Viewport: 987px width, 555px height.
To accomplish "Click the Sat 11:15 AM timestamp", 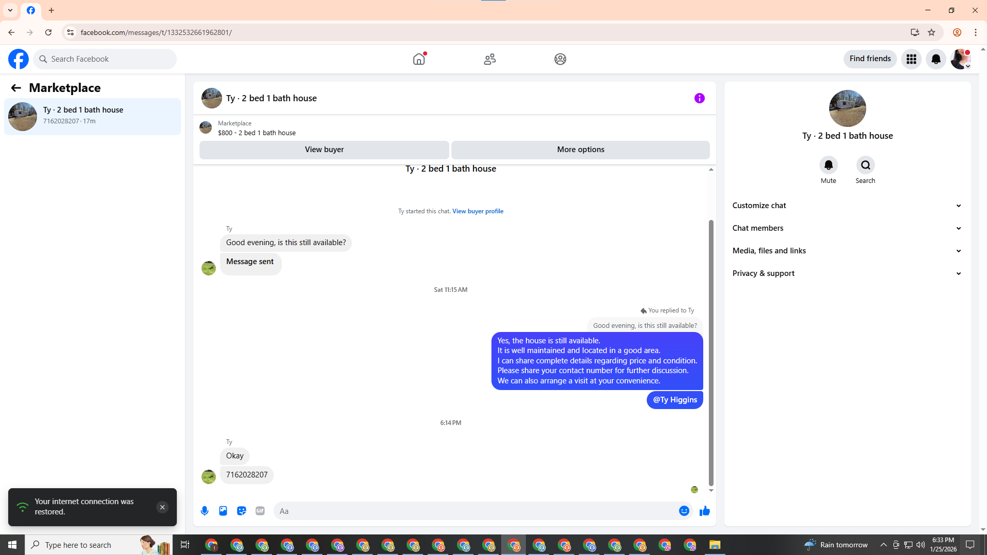I will coord(451,290).
